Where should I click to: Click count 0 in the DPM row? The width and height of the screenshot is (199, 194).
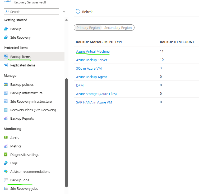tap(161, 85)
